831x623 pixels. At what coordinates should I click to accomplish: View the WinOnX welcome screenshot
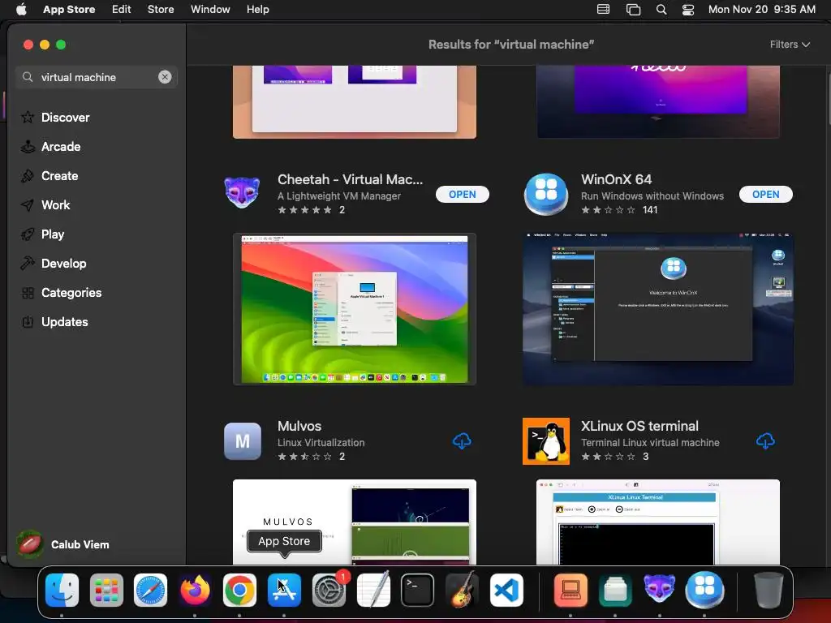click(x=657, y=309)
